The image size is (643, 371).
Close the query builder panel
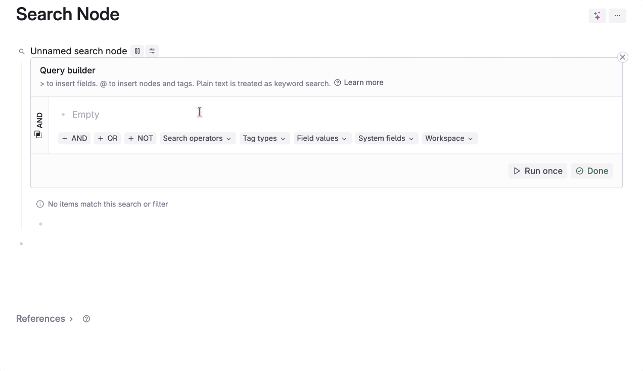622,57
